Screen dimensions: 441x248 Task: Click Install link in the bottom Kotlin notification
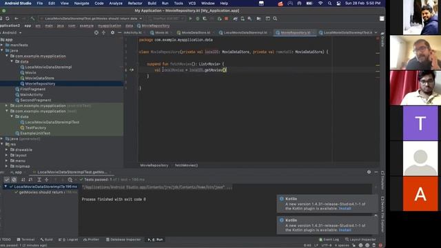(x=345, y=230)
